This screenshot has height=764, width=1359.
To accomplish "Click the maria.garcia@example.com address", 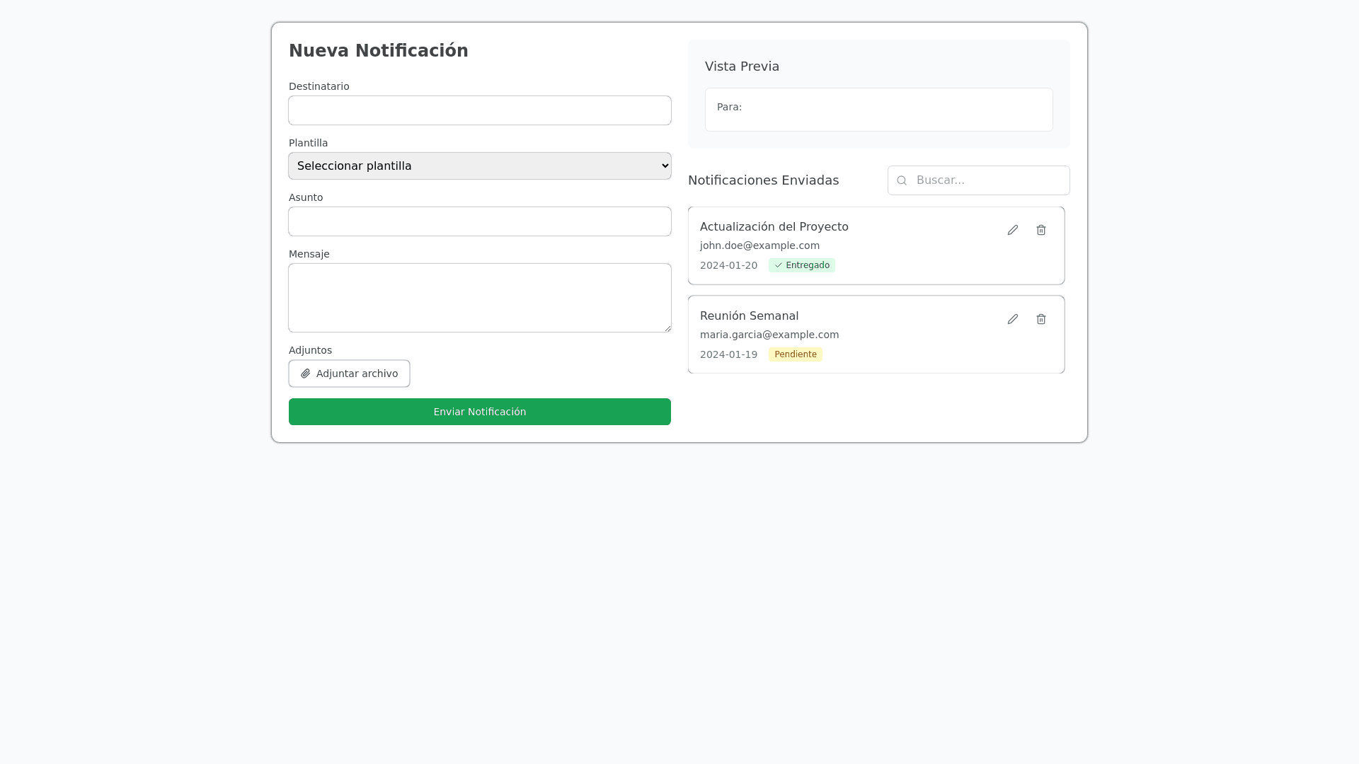I will click(x=769, y=335).
